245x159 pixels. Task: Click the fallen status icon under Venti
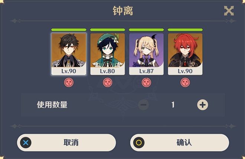pyautogui.click(x=108, y=82)
